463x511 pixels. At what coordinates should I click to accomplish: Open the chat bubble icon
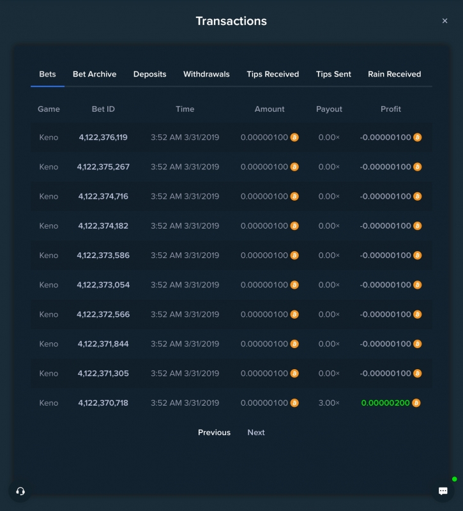click(443, 491)
